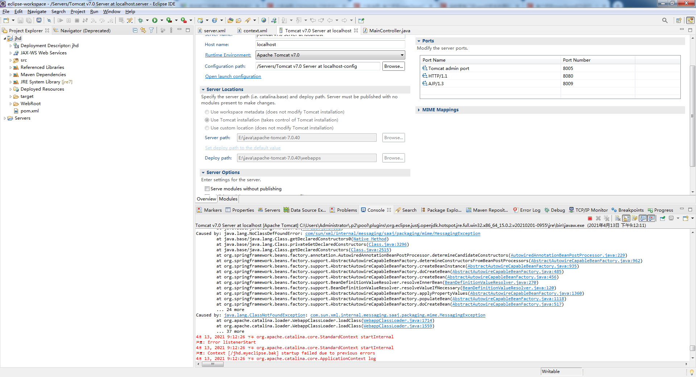Viewport: 696px width, 377px height.
Task: Click Open Console icon
Action: (685, 218)
